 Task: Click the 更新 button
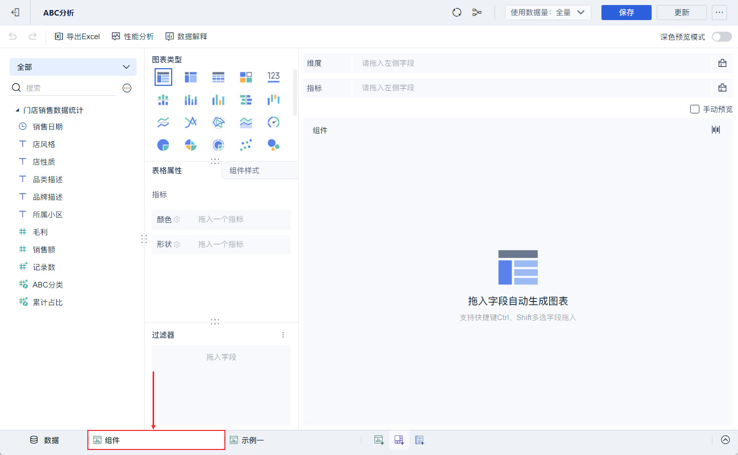682,13
